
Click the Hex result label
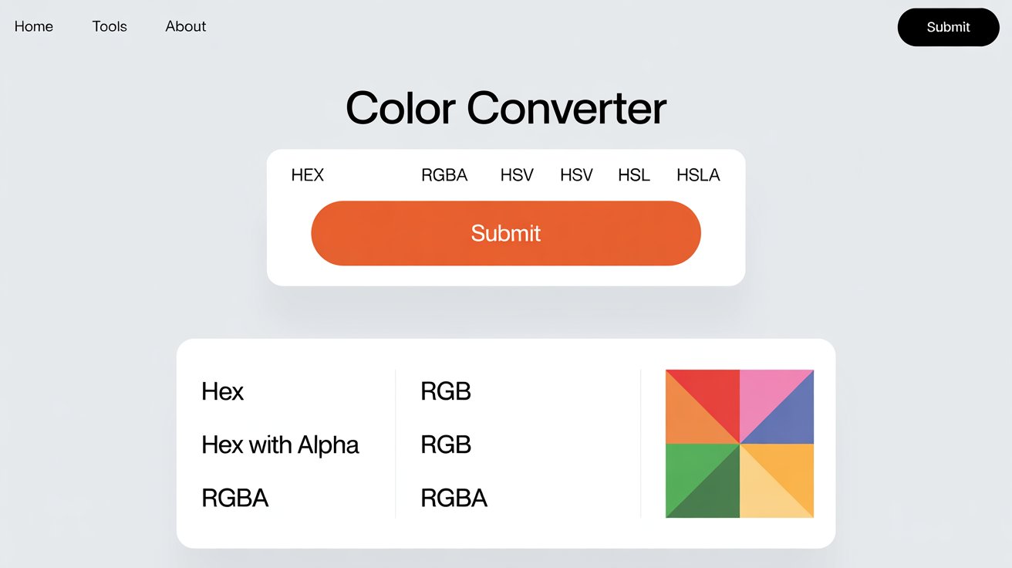pos(222,391)
